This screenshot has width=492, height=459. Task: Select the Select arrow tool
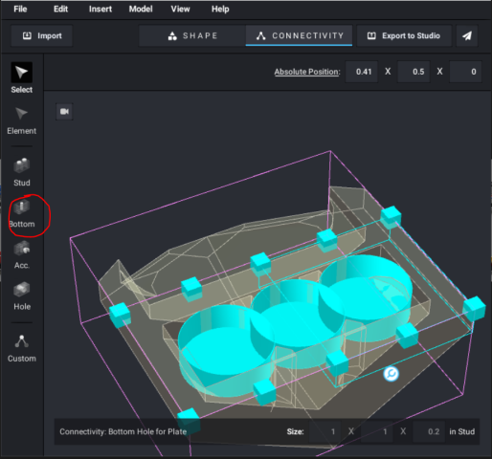pos(22,77)
